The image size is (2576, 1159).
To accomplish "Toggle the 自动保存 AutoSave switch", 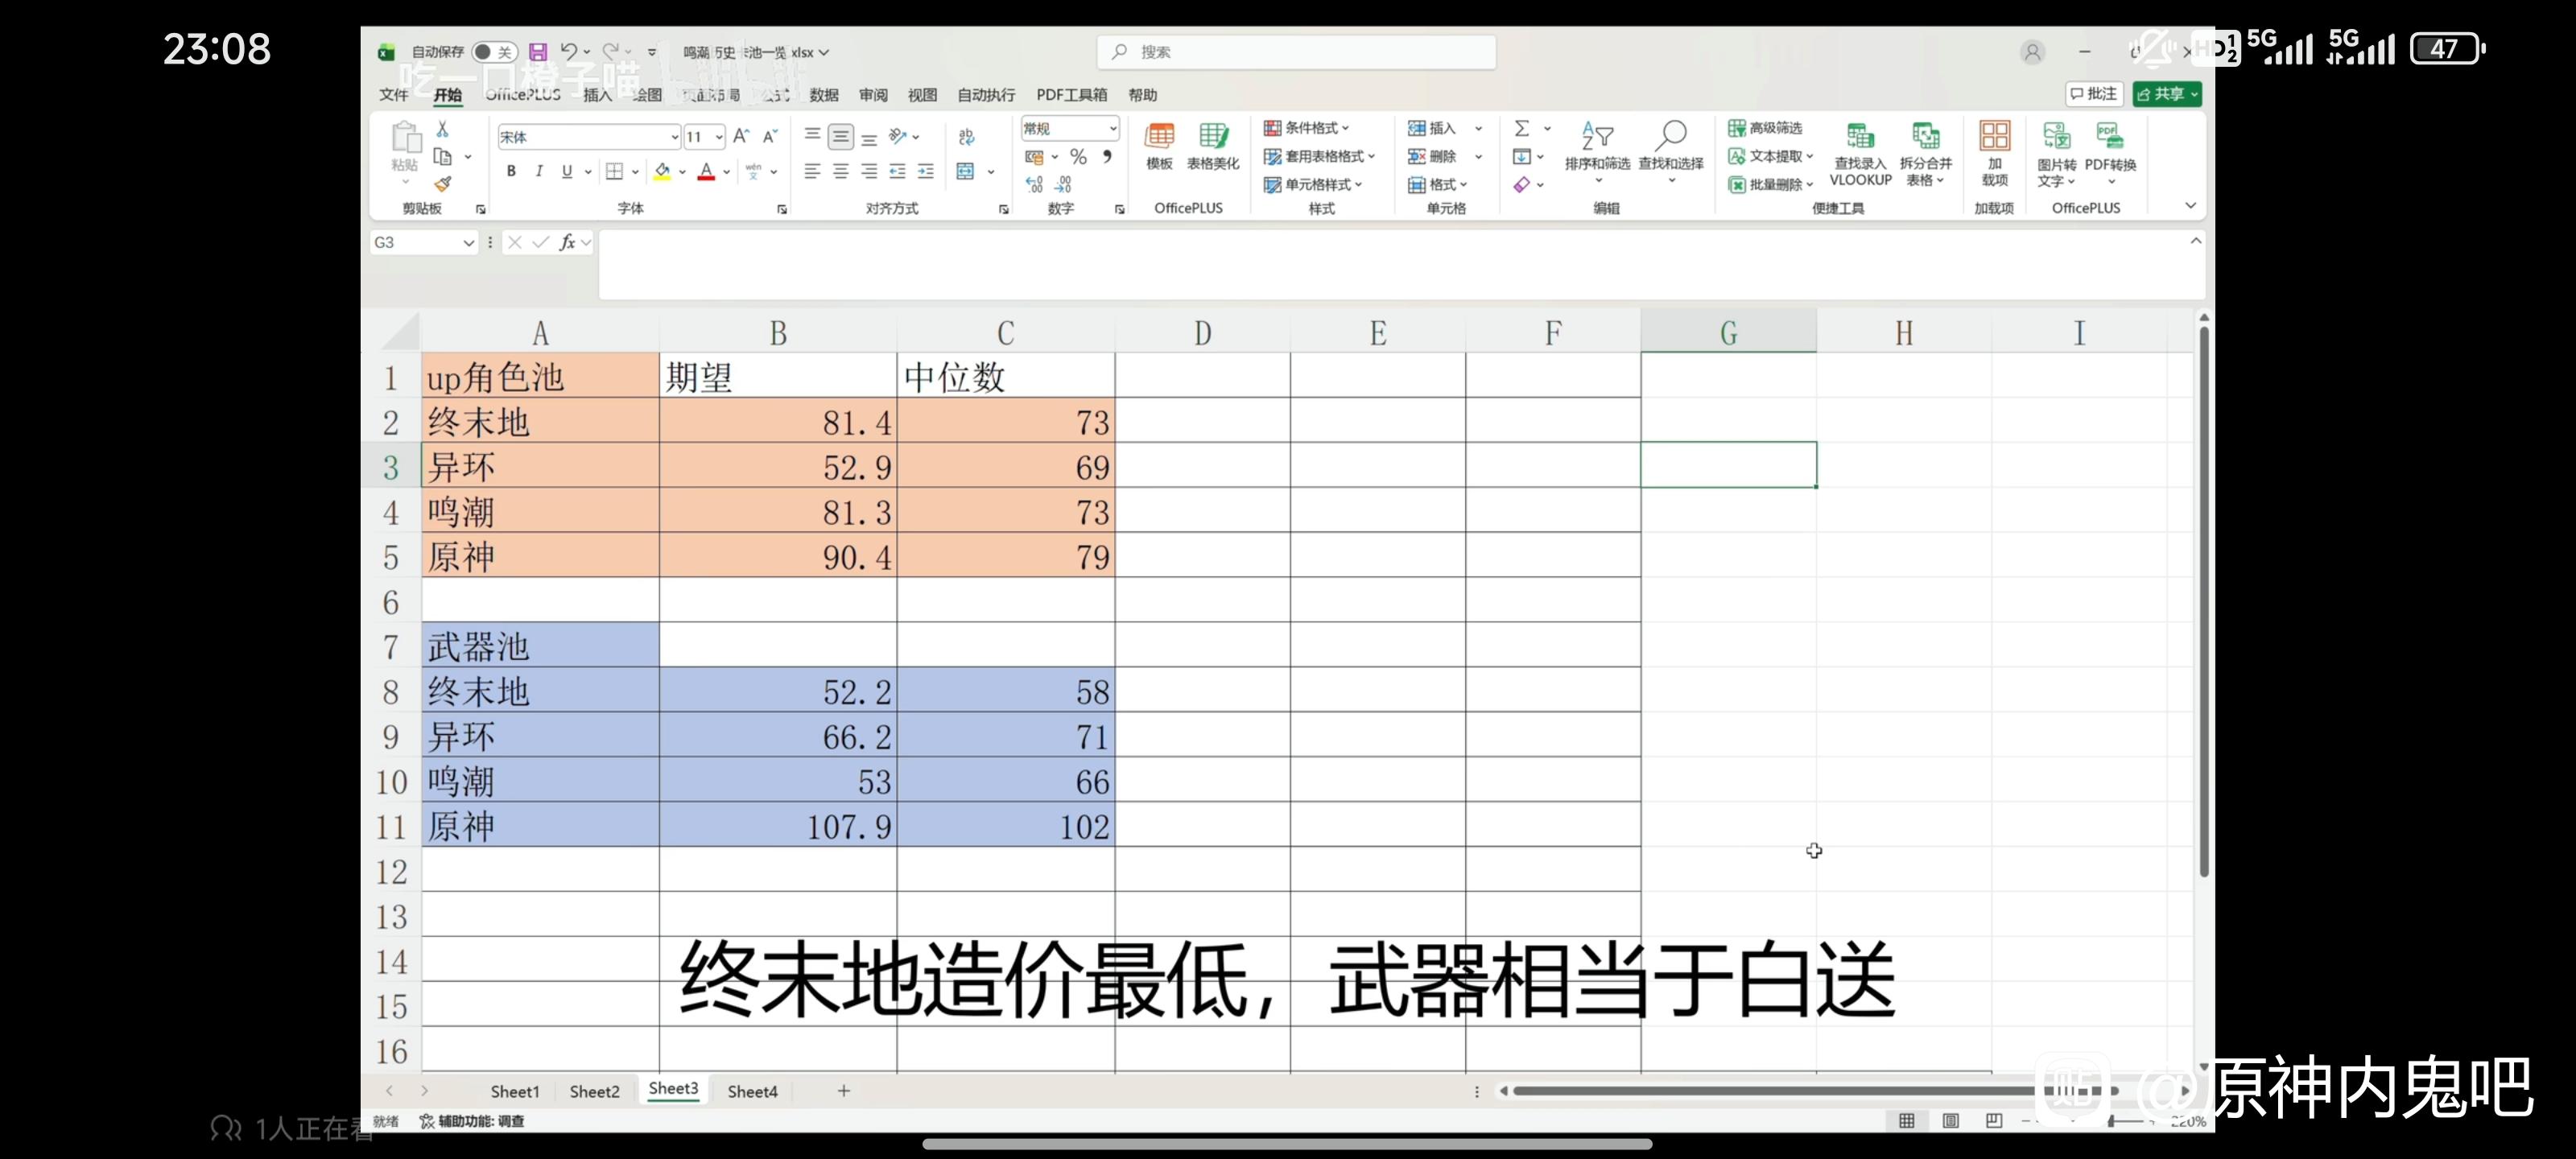I will [x=494, y=52].
